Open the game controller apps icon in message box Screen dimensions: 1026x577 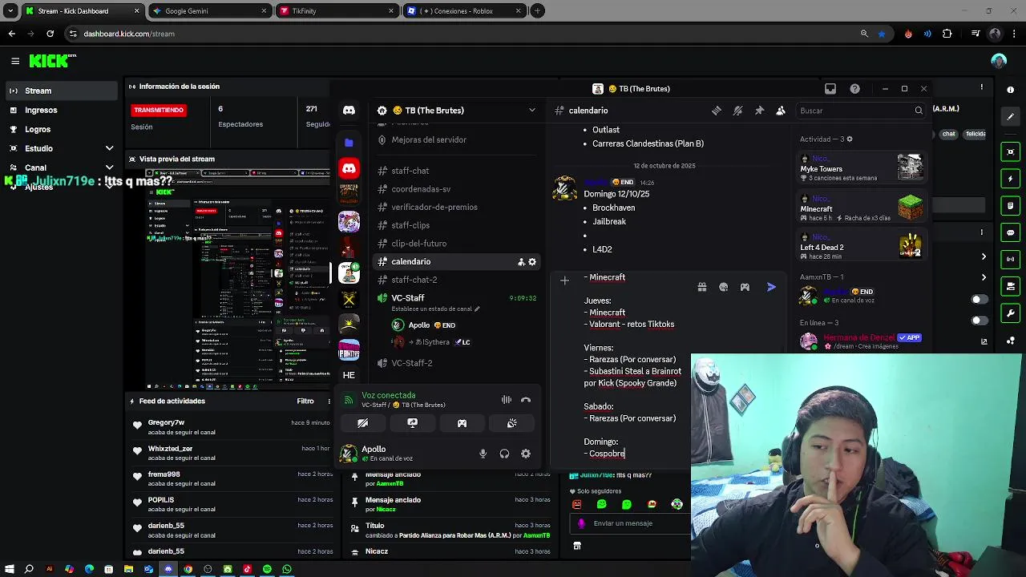745,287
